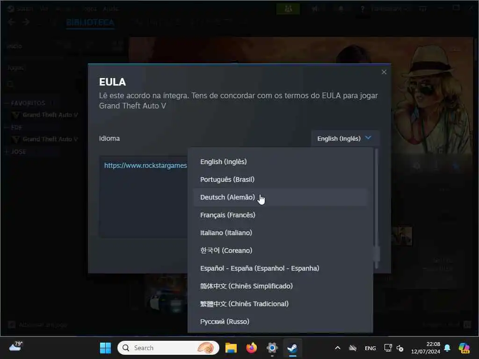Screen dimensions: 479x359
Task: Open the notification bell icon
Action: [447, 348]
